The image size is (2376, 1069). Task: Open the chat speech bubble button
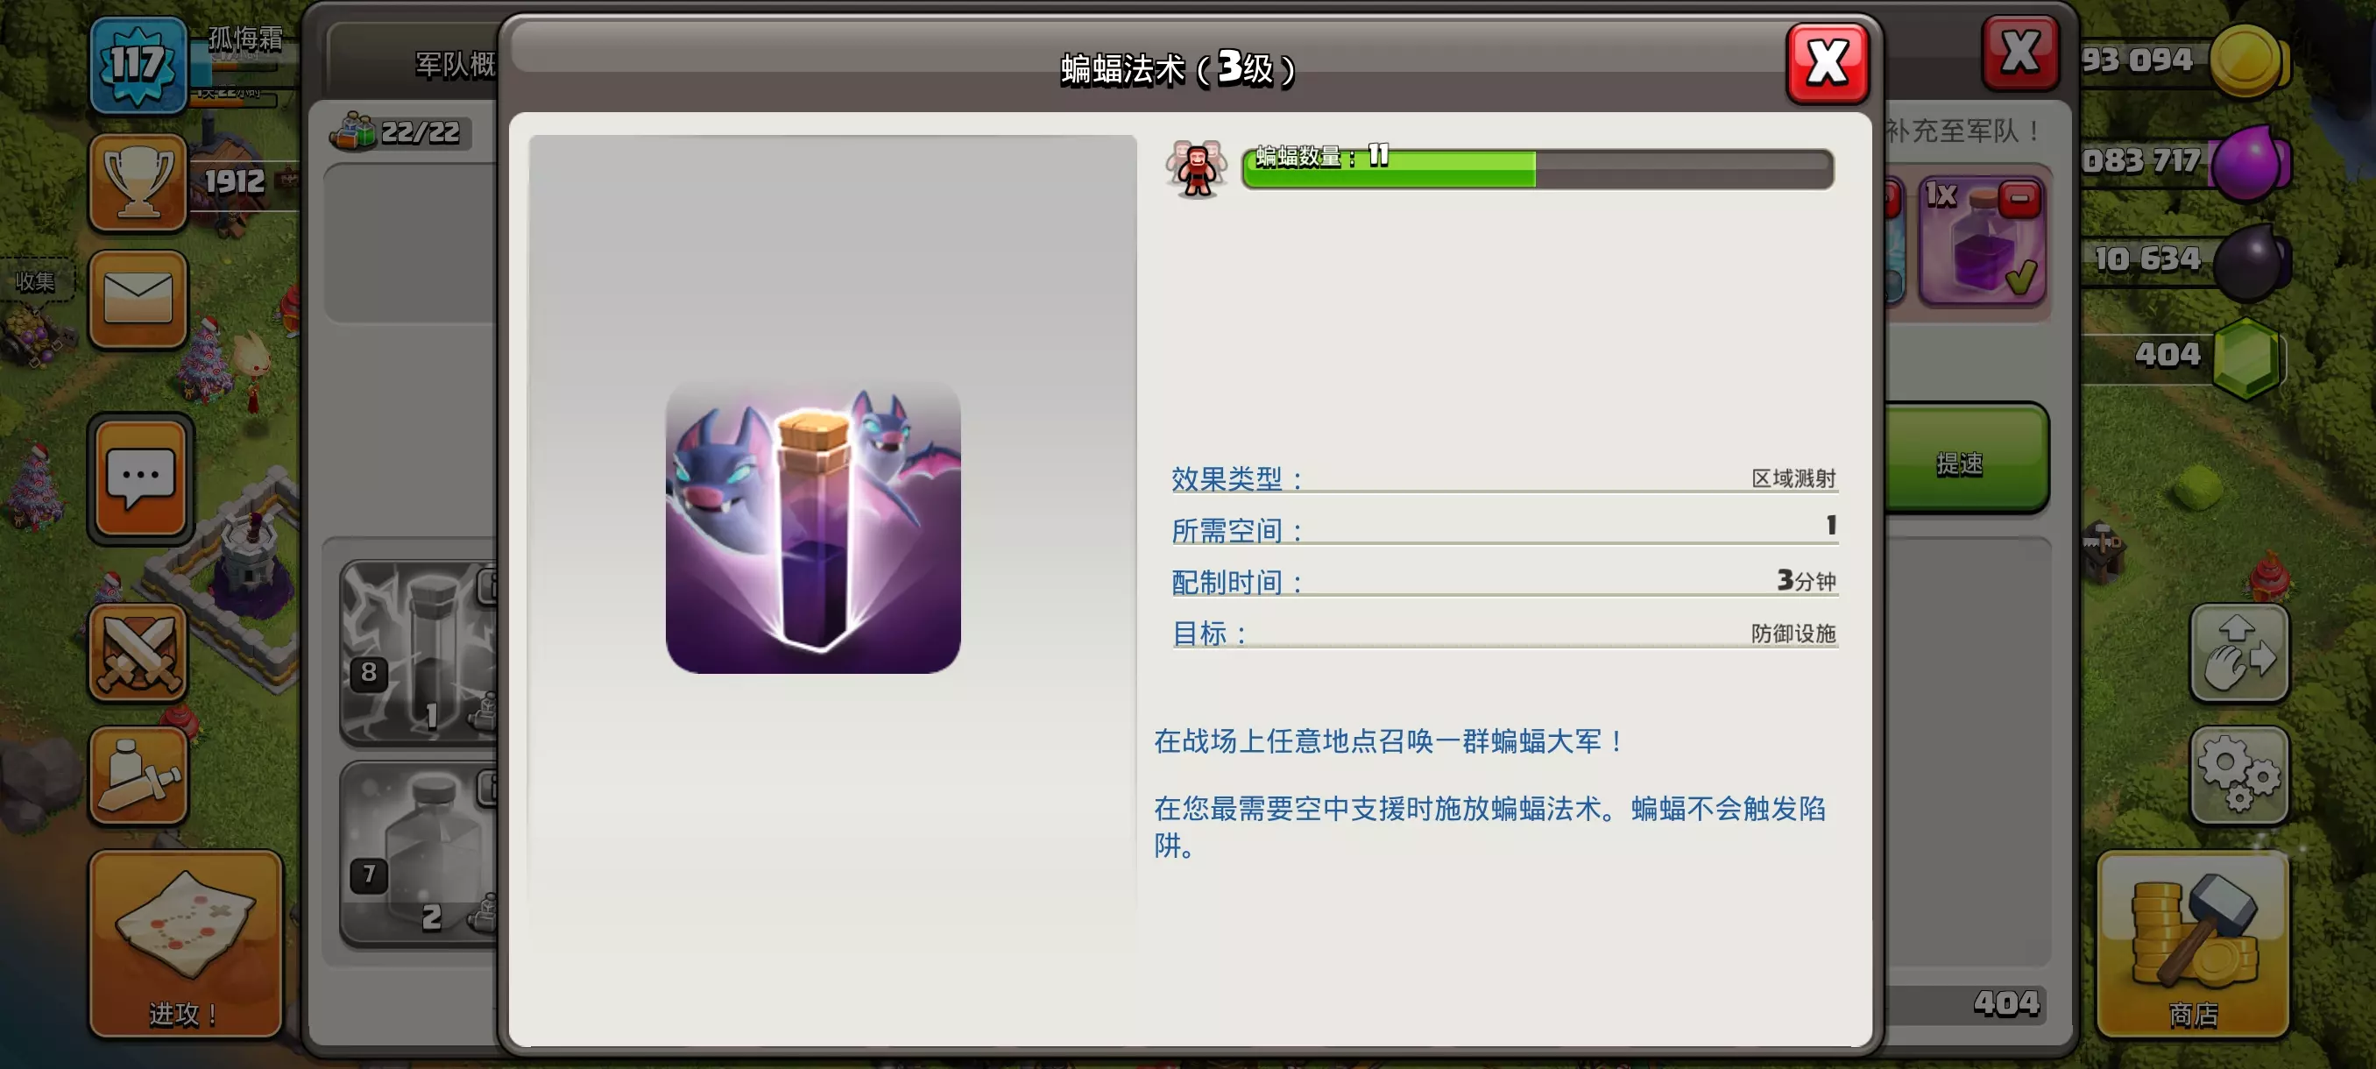(x=140, y=478)
